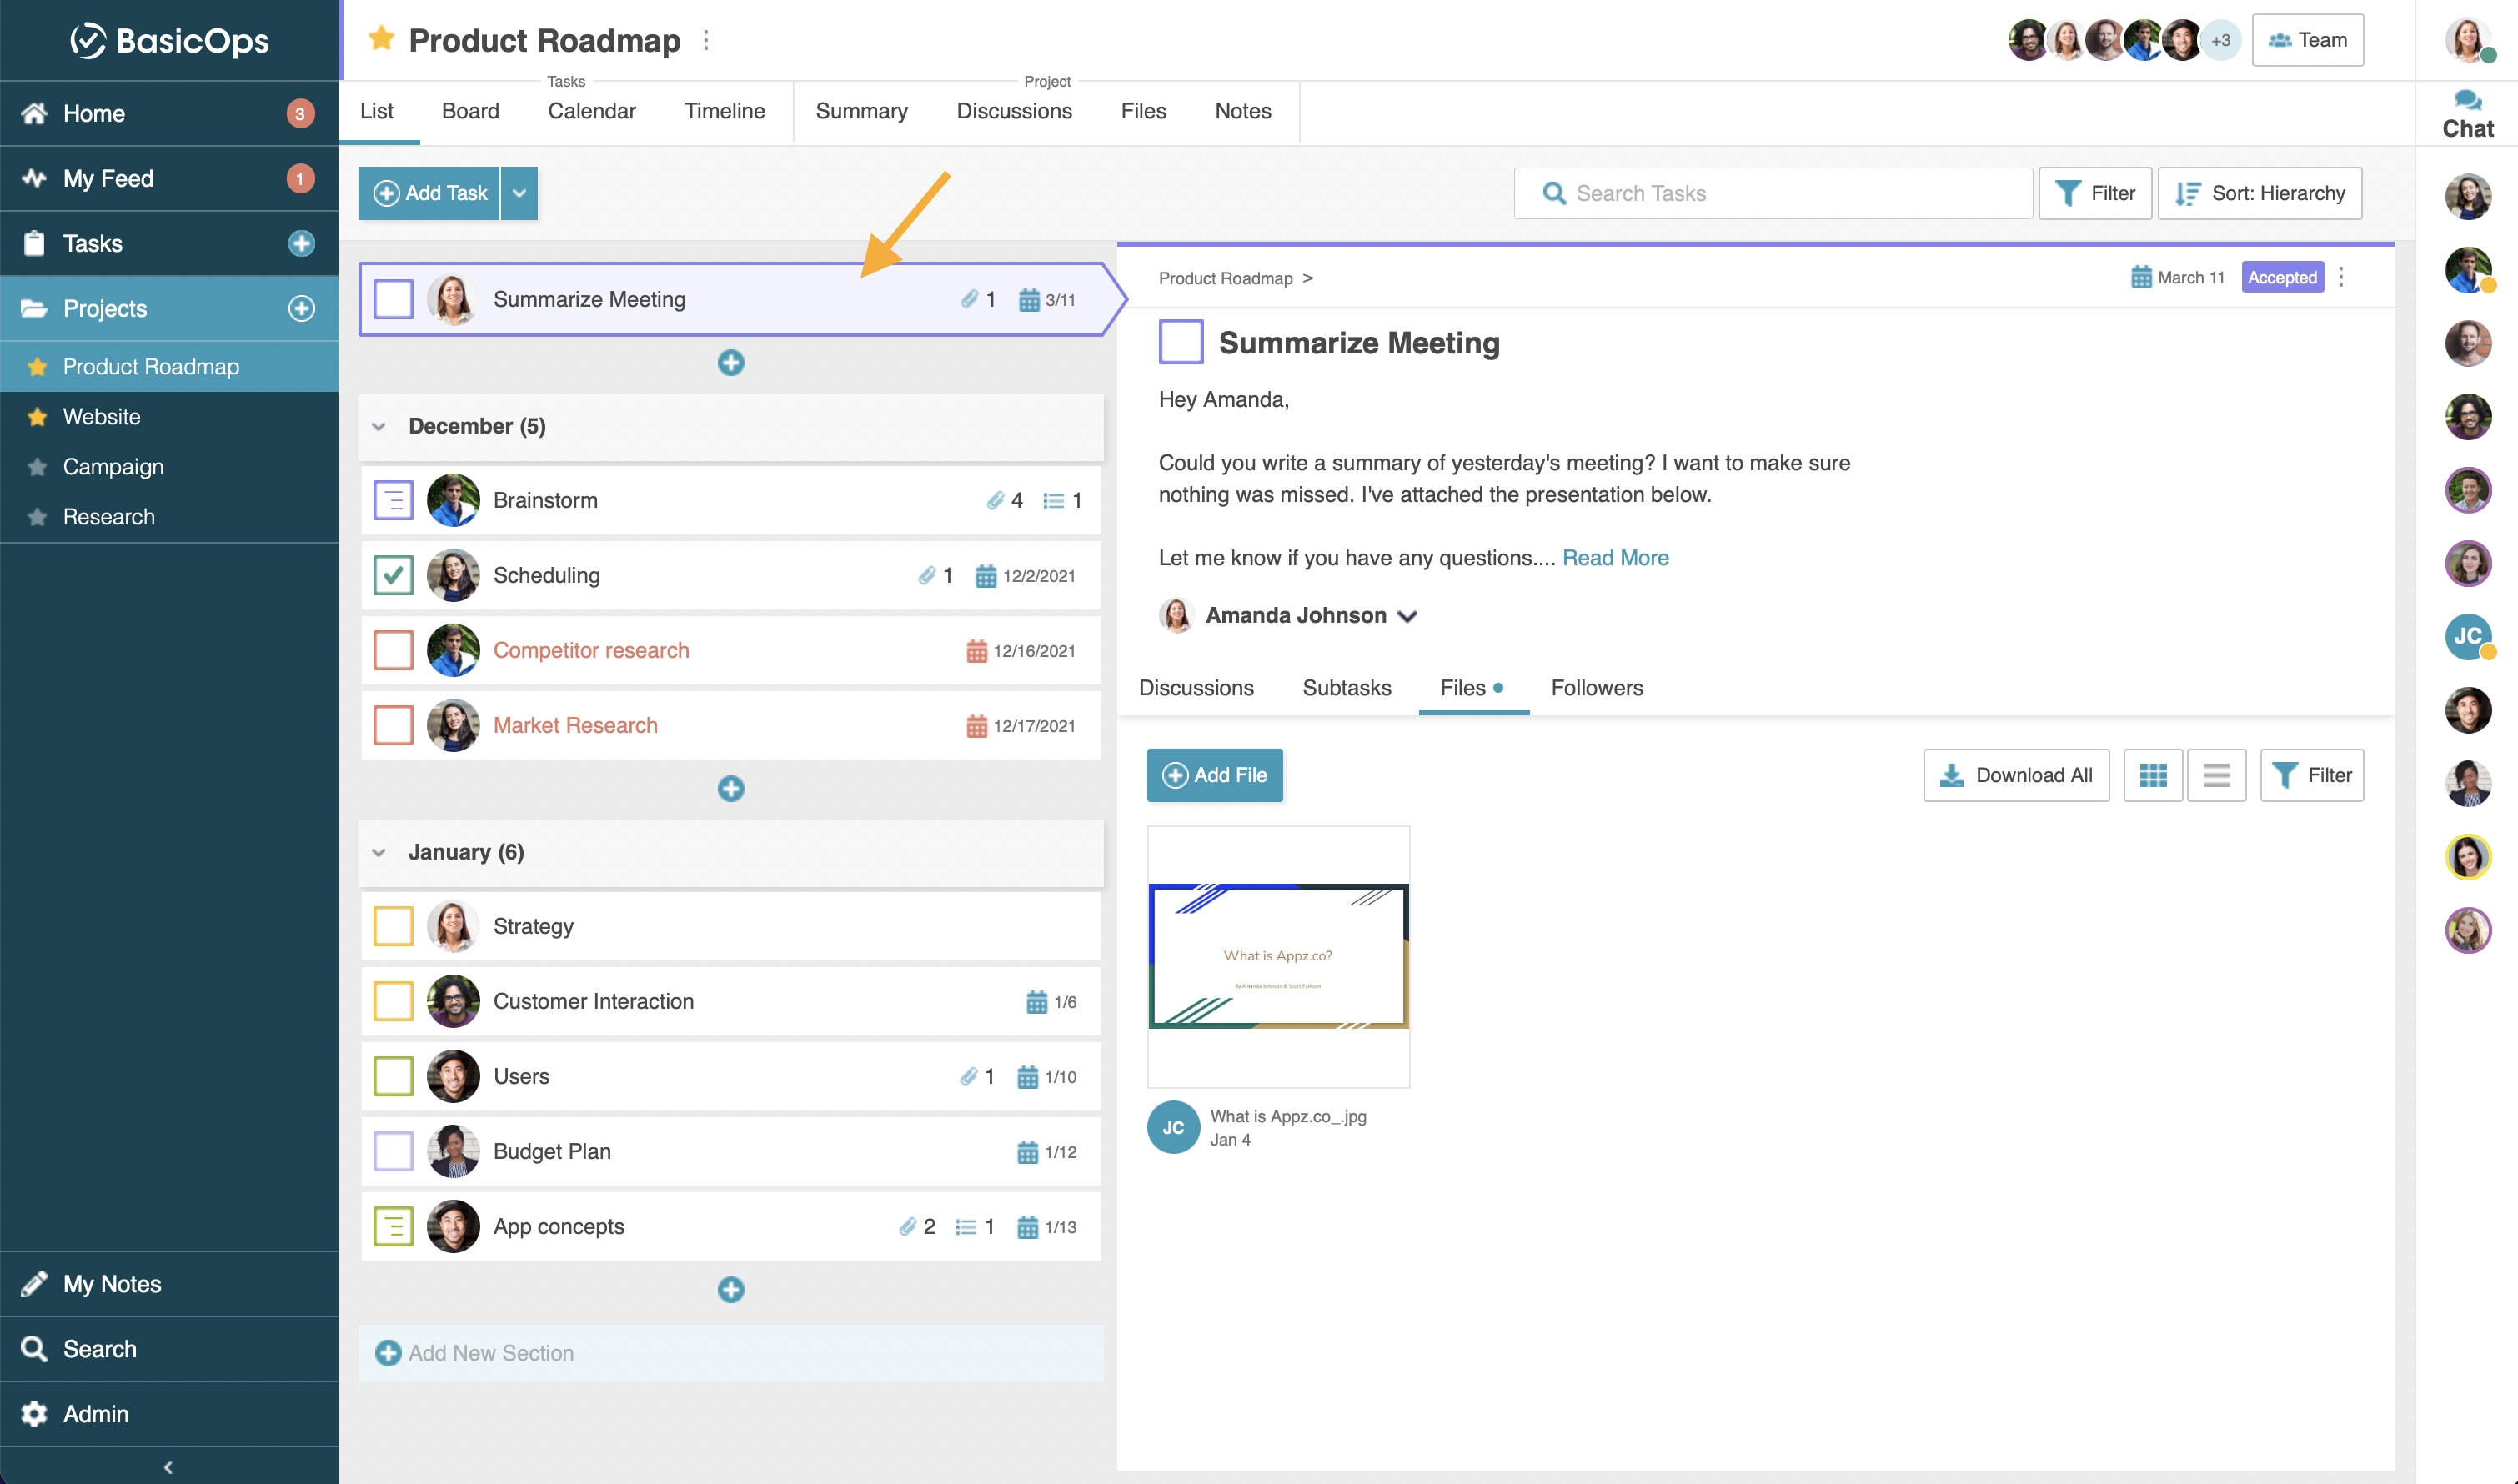Open the Add Task dropdown arrow
This screenshot has height=1484, width=2518.
pyautogui.click(x=519, y=193)
